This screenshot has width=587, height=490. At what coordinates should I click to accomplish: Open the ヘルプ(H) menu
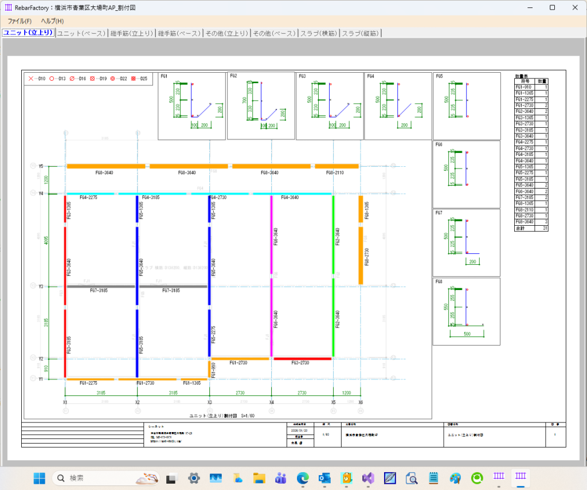[52, 21]
